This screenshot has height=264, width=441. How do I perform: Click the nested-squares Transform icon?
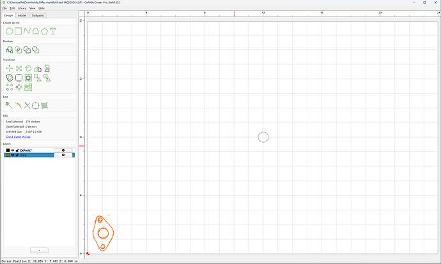(28, 78)
